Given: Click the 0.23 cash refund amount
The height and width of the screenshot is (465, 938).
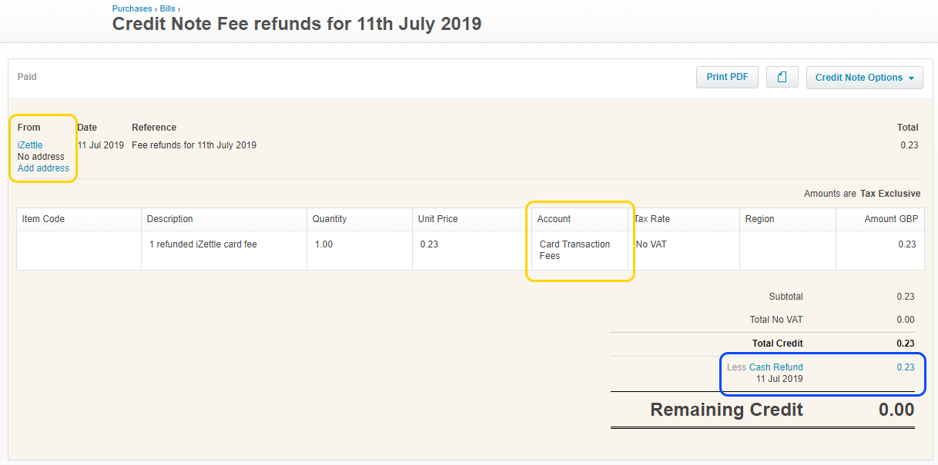Looking at the screenshot, I should pos(905,367).
